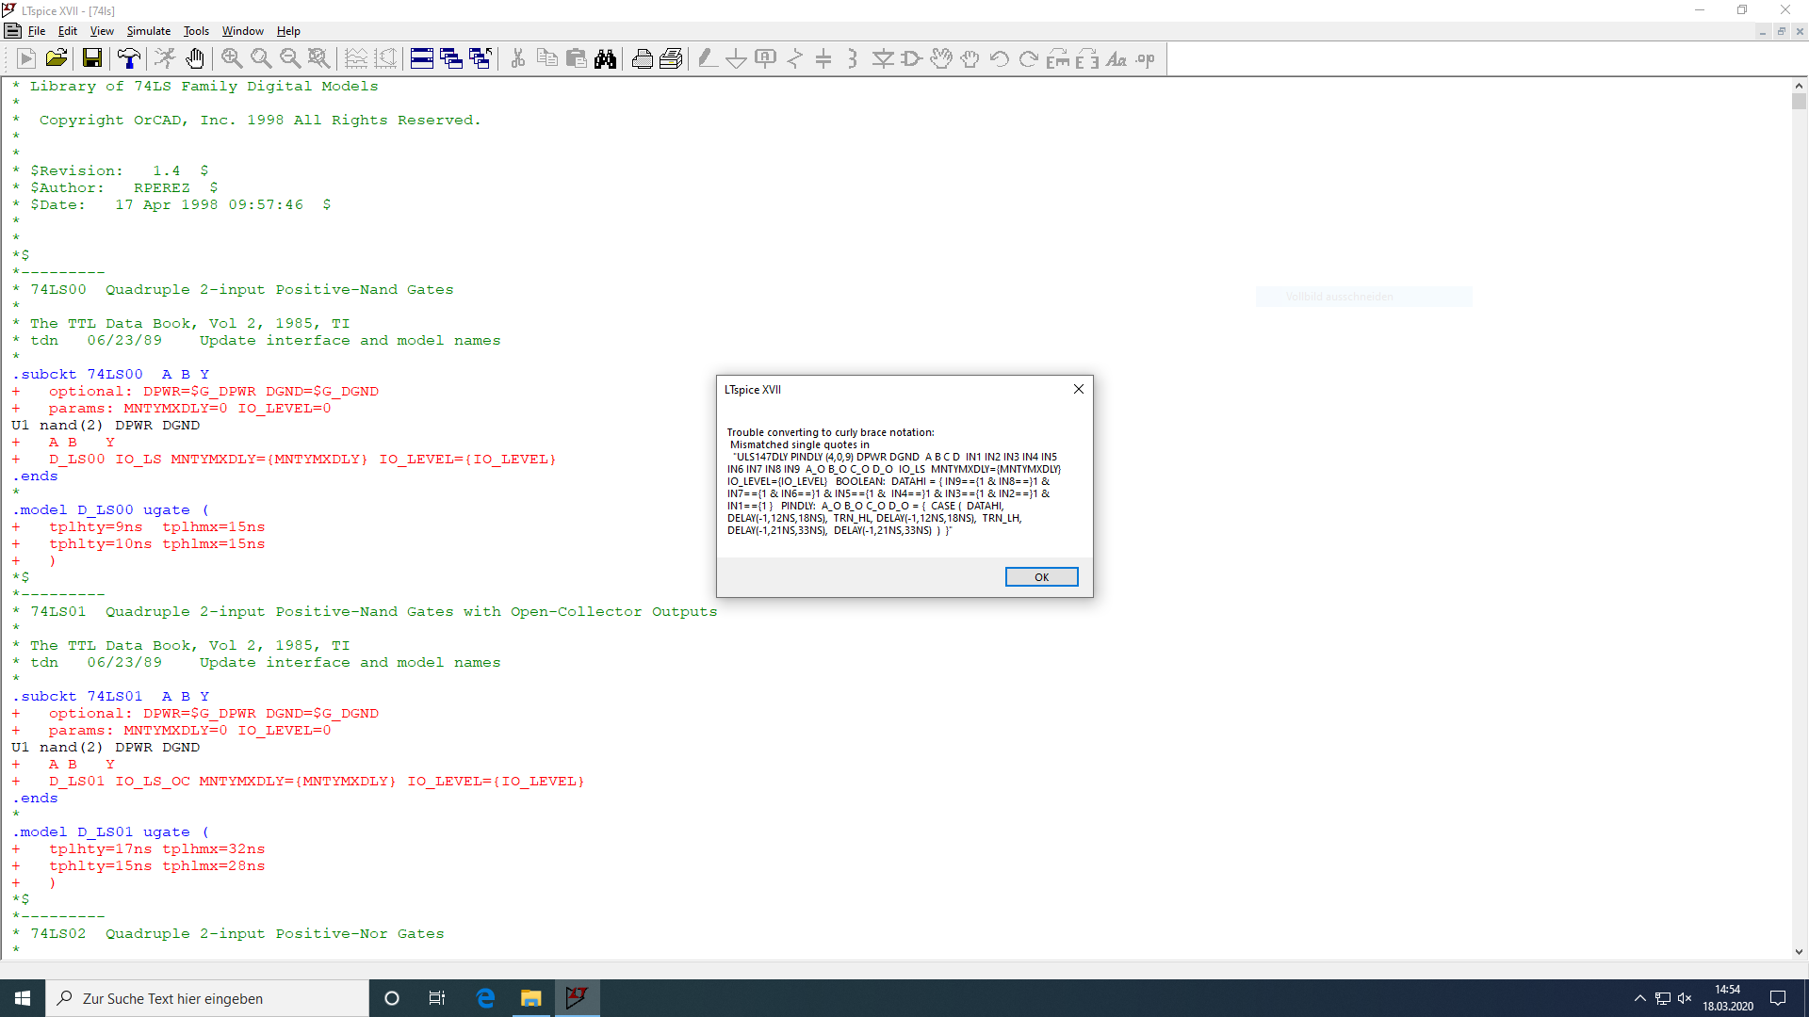Click the Print Setup icon
The width and height of the screenshot is (1809, 1017).
click(x=642, y=59)
